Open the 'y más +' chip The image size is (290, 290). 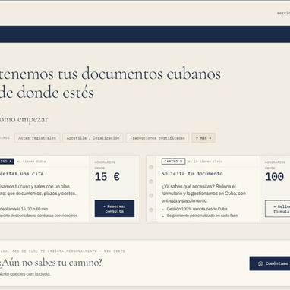point(203,138)
